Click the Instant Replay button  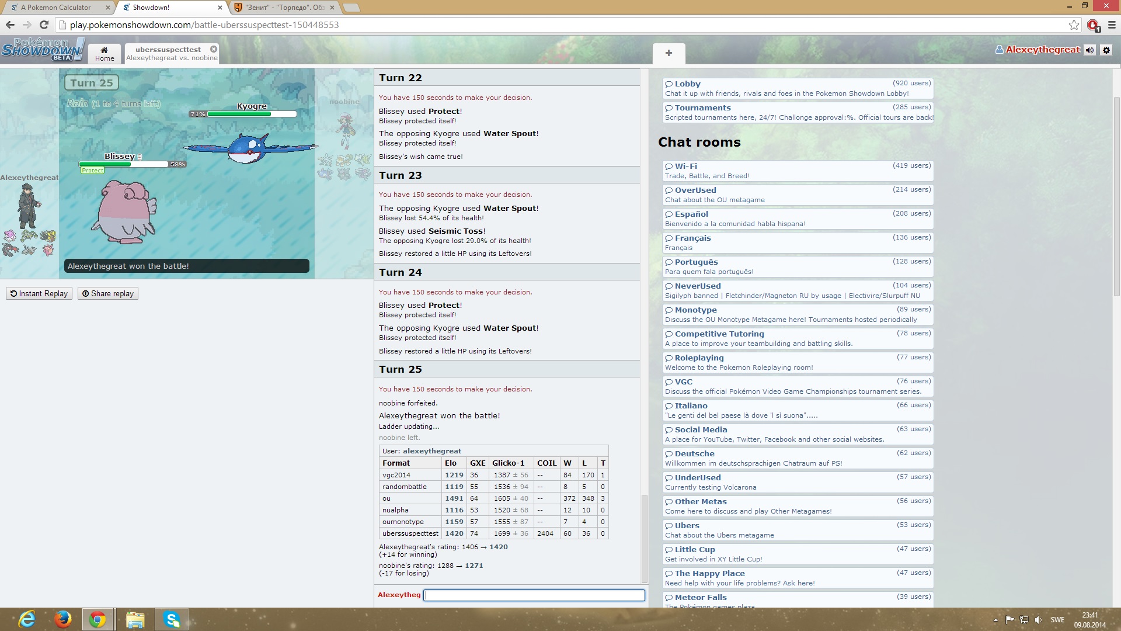(39, 293)
